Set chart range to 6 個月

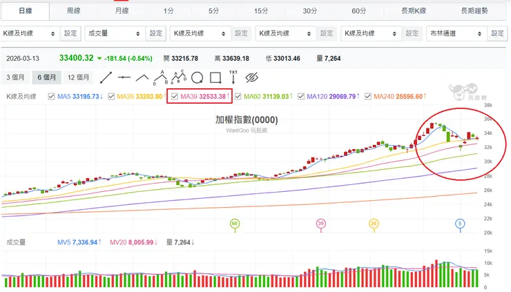pyautogui.click(x=46, y=77)
